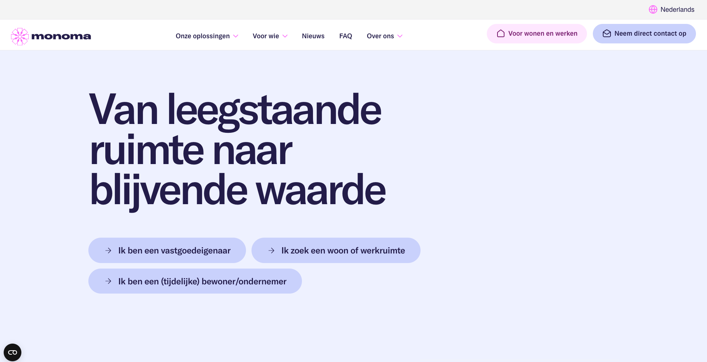Click the 'Voor wonen en werken' button text
This screenshot has height=362, width=707.
coord(543,33)
